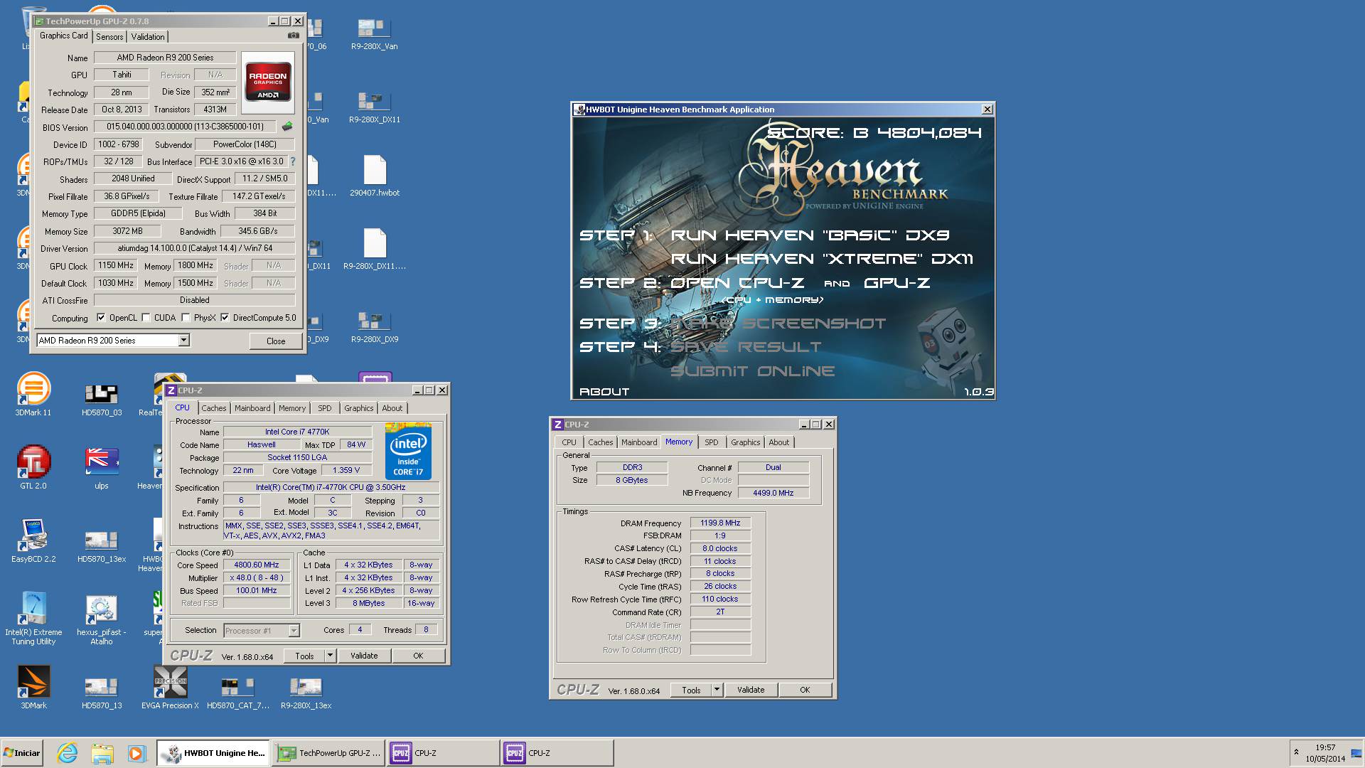Open the GTL 2.0 desktop shortcut
The image size is (1365, 768).
pos(33,467)
